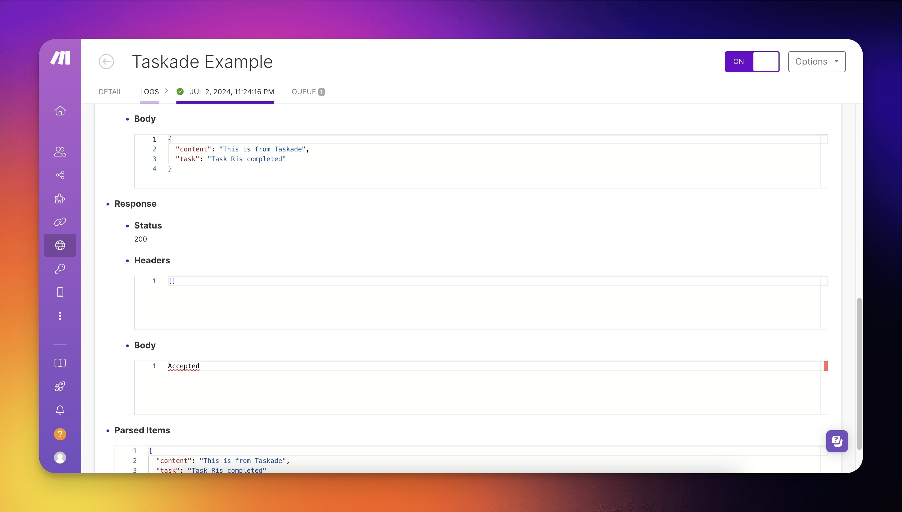Open the user profile avatar
This screenshot has width=902, height=512.
[60, 458]
